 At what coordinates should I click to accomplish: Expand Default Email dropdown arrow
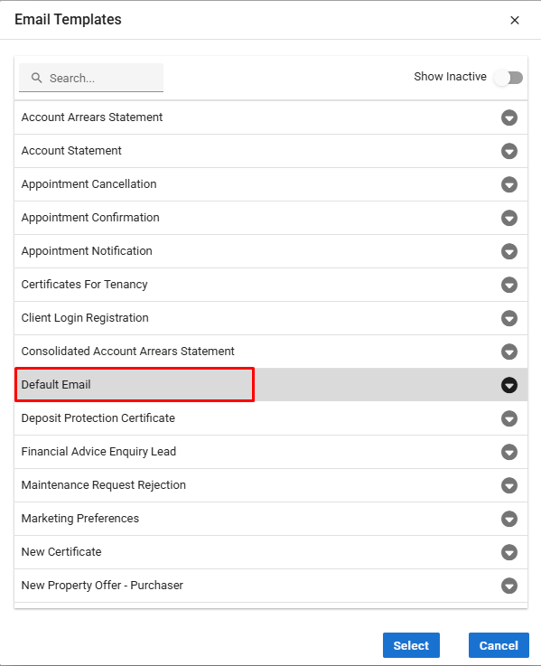pos(509,385)
